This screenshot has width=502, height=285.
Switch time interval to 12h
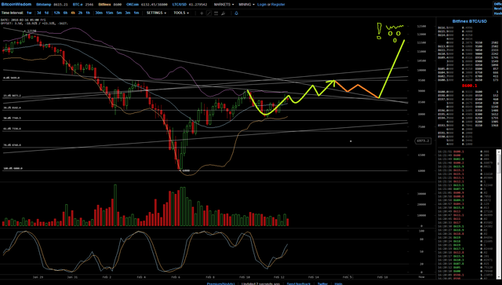pos(57,13)
